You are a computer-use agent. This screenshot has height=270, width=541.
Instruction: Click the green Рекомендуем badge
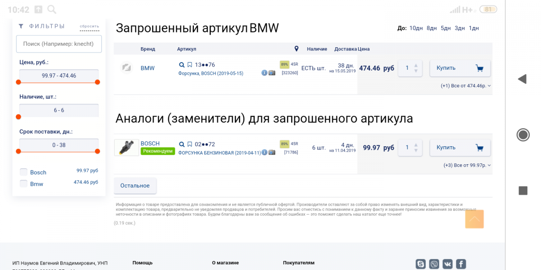point(158,151)
